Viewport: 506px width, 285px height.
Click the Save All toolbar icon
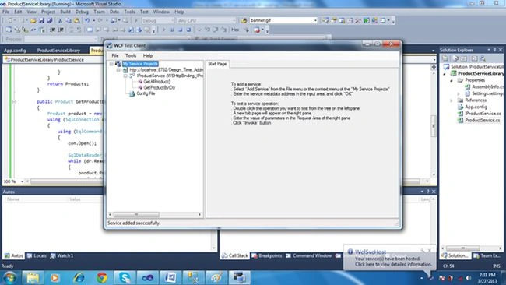coord(49,20)
